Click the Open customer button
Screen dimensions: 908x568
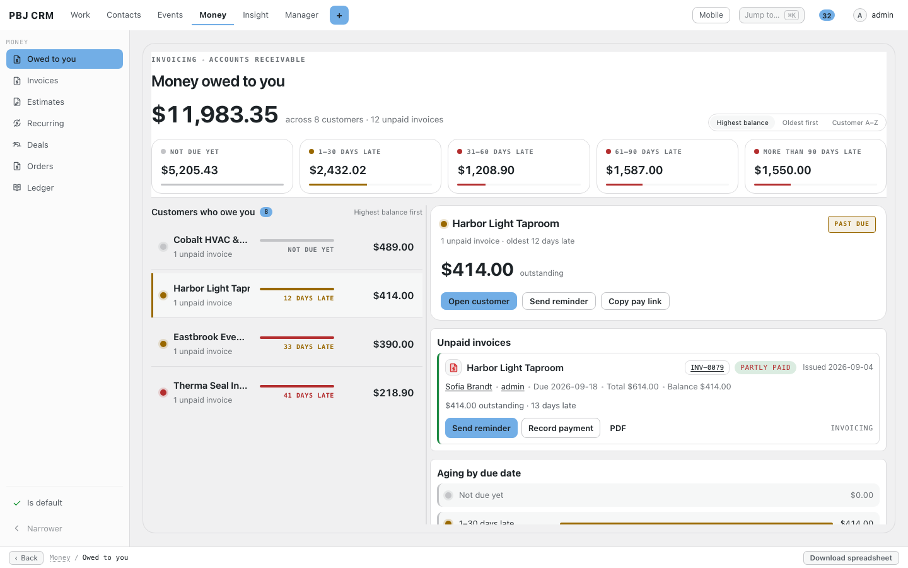(x=479, y=301)
